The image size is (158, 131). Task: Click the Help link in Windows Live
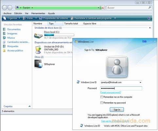(x=144, y=41)
